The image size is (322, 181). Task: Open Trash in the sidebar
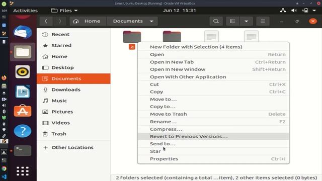tap(73, 134)
